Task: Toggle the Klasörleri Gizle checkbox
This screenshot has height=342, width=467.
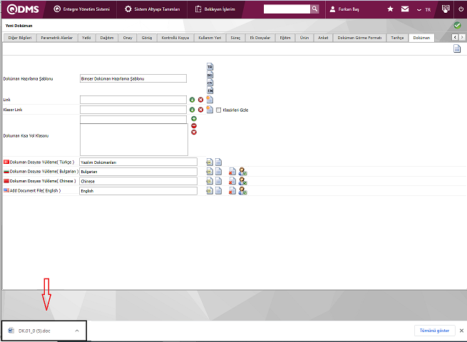Action: (x=218, y=110)
